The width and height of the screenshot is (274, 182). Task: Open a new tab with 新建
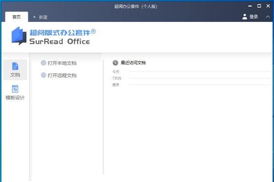40,17
